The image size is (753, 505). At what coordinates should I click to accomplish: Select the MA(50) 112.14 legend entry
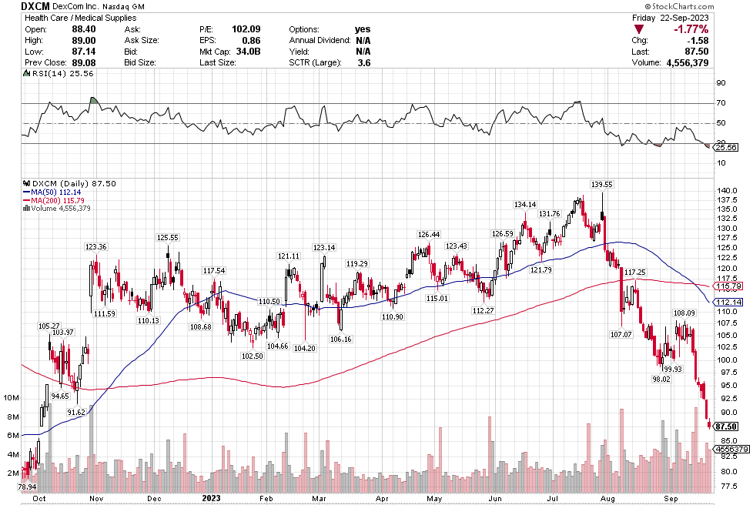coord(61,192)
